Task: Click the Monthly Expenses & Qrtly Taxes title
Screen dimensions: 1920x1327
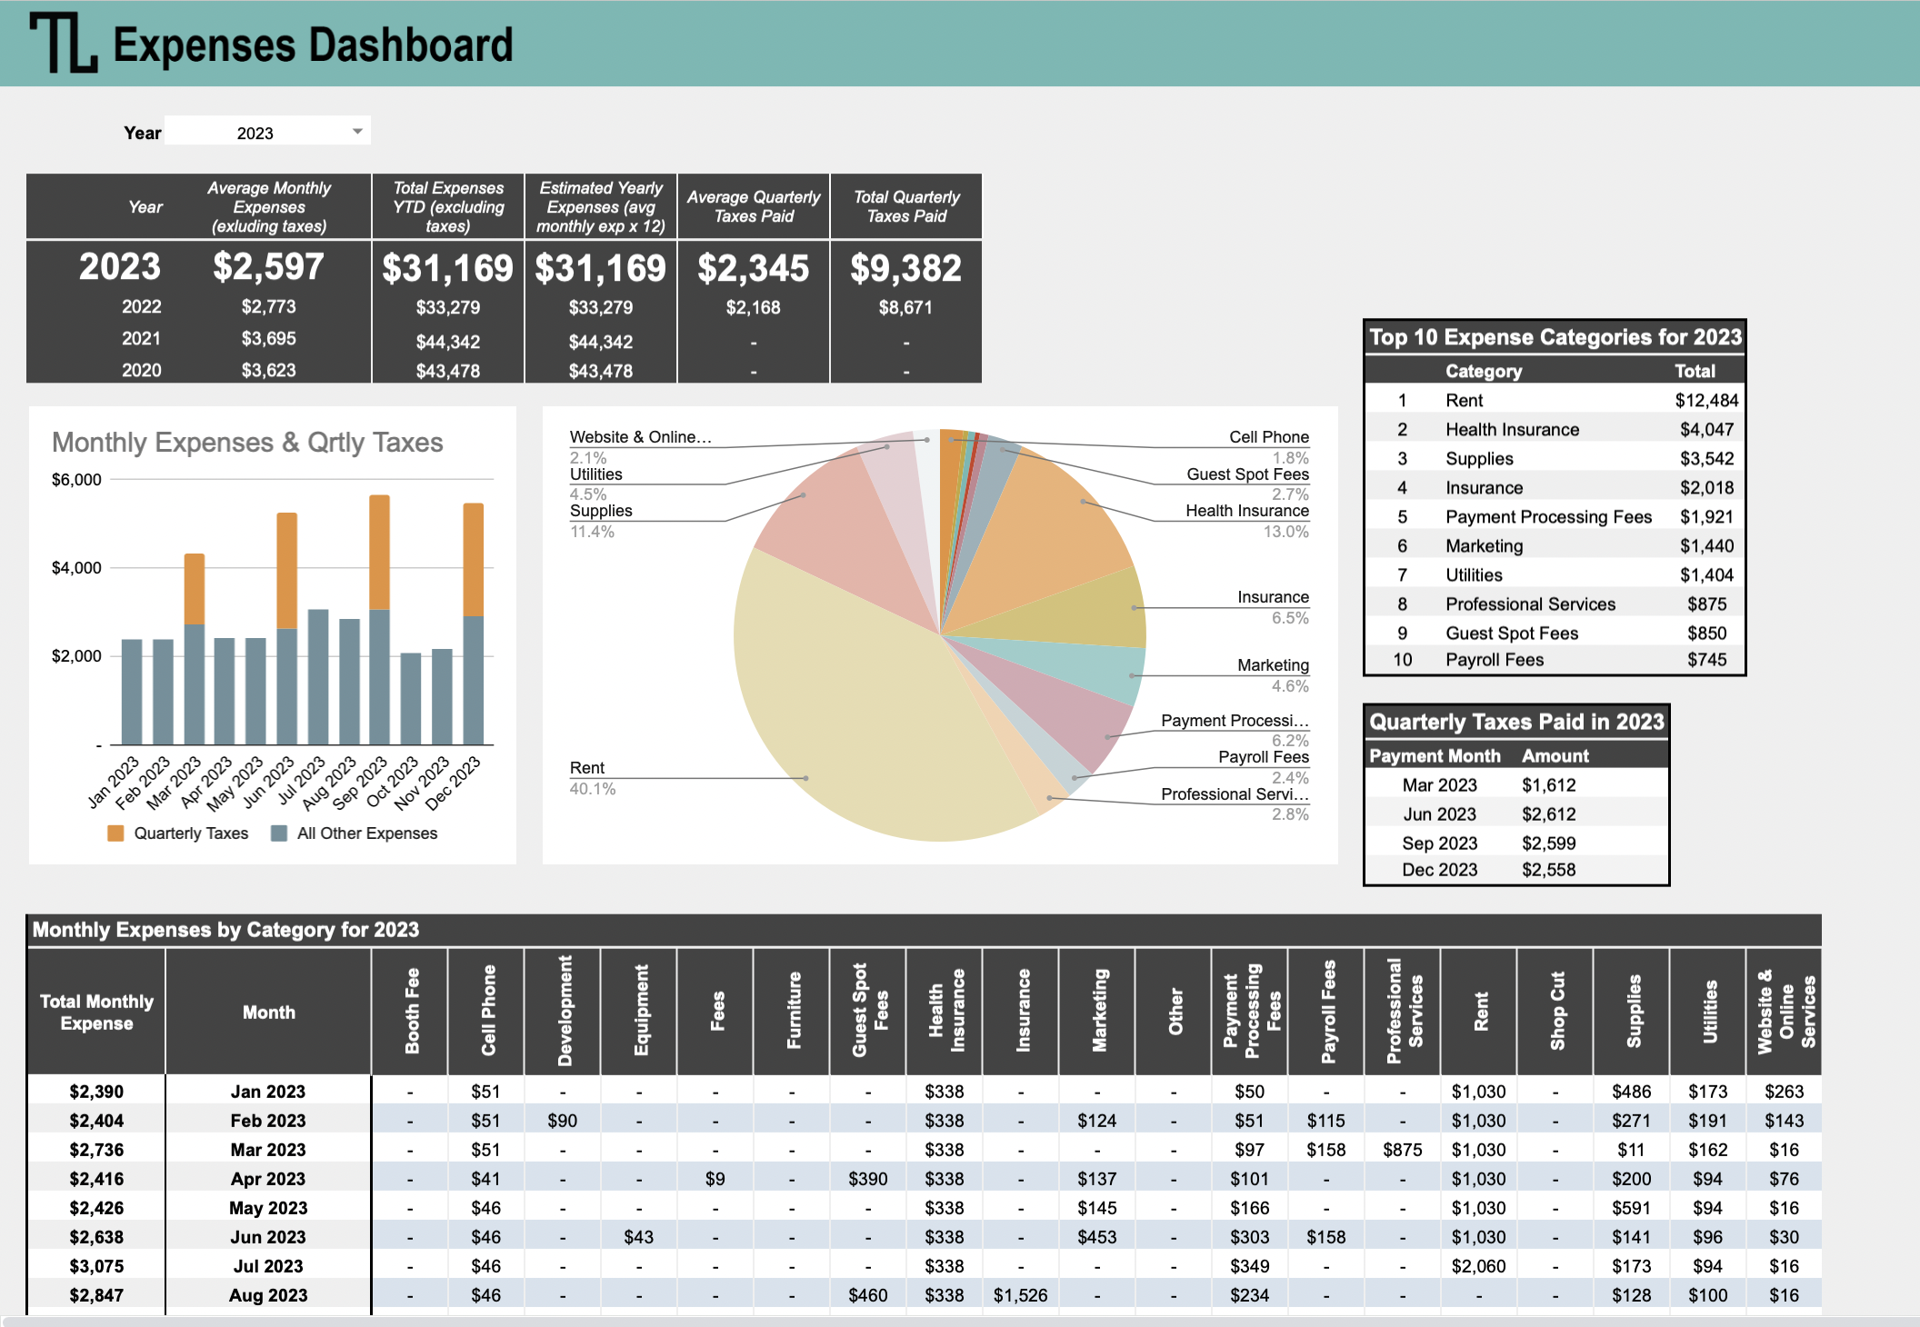Action: pyautogui.click(x=247, y=443)
